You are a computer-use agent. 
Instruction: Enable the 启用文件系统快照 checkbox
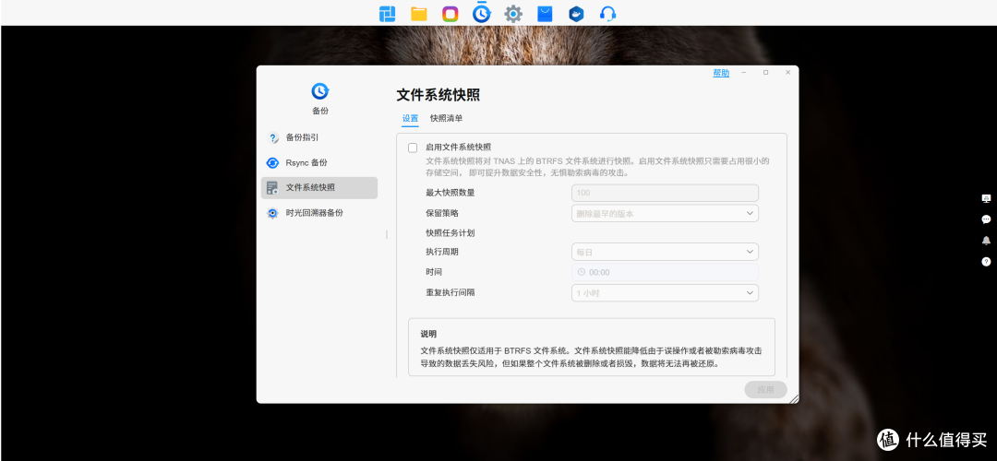coord(413,148)
